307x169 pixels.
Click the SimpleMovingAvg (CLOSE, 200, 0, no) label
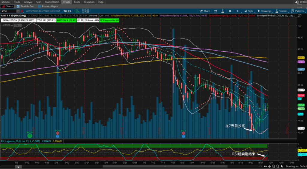point(131,16)
